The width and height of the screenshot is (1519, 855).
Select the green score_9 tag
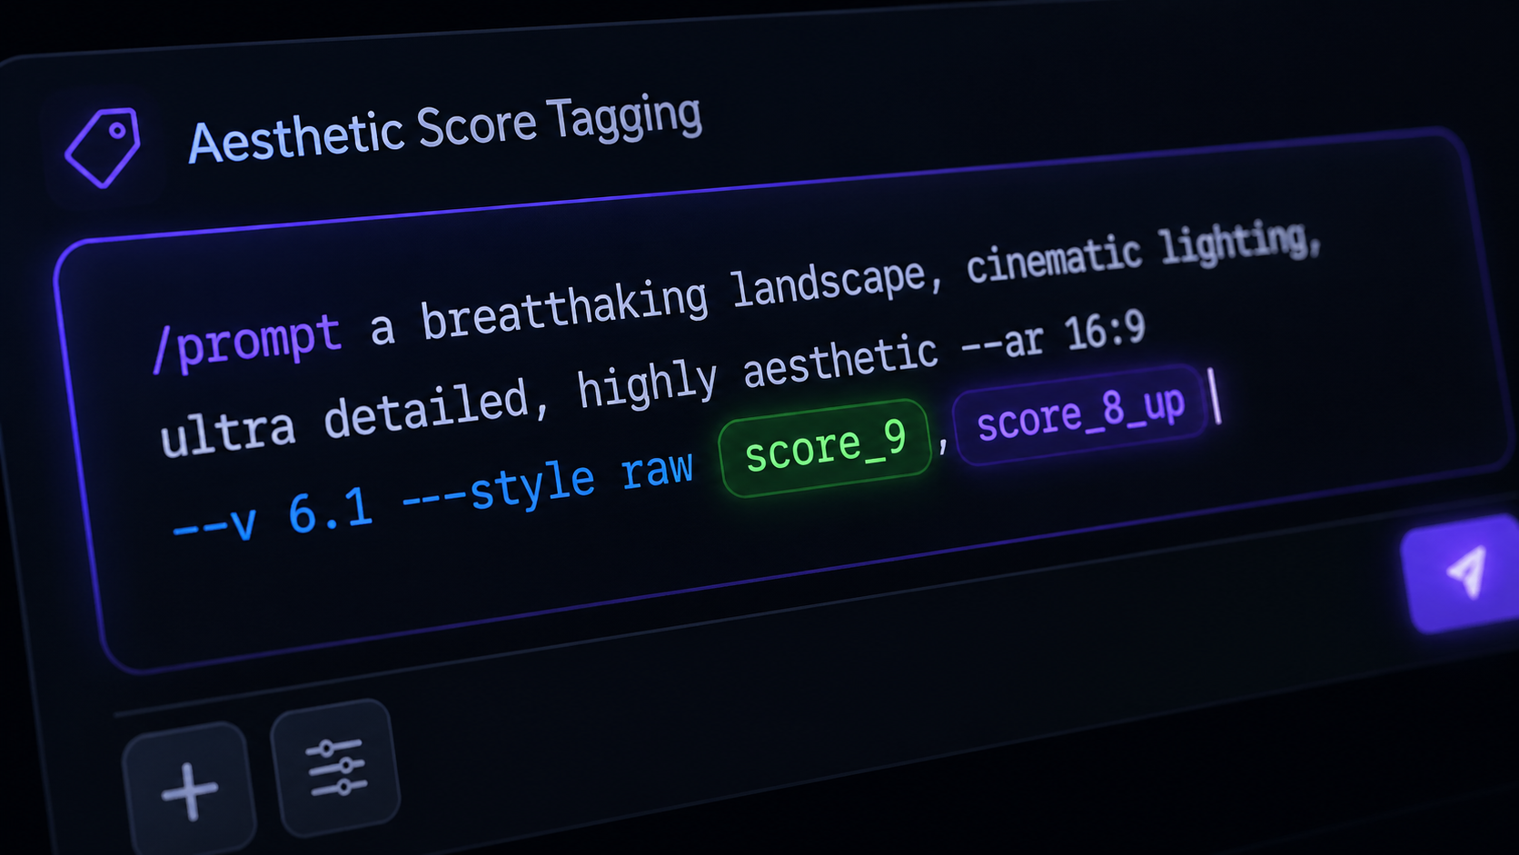825,448
